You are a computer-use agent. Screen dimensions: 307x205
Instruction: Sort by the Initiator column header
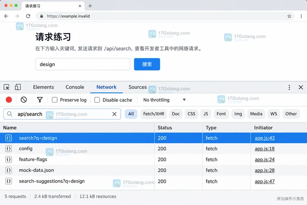tap(279, 128)
